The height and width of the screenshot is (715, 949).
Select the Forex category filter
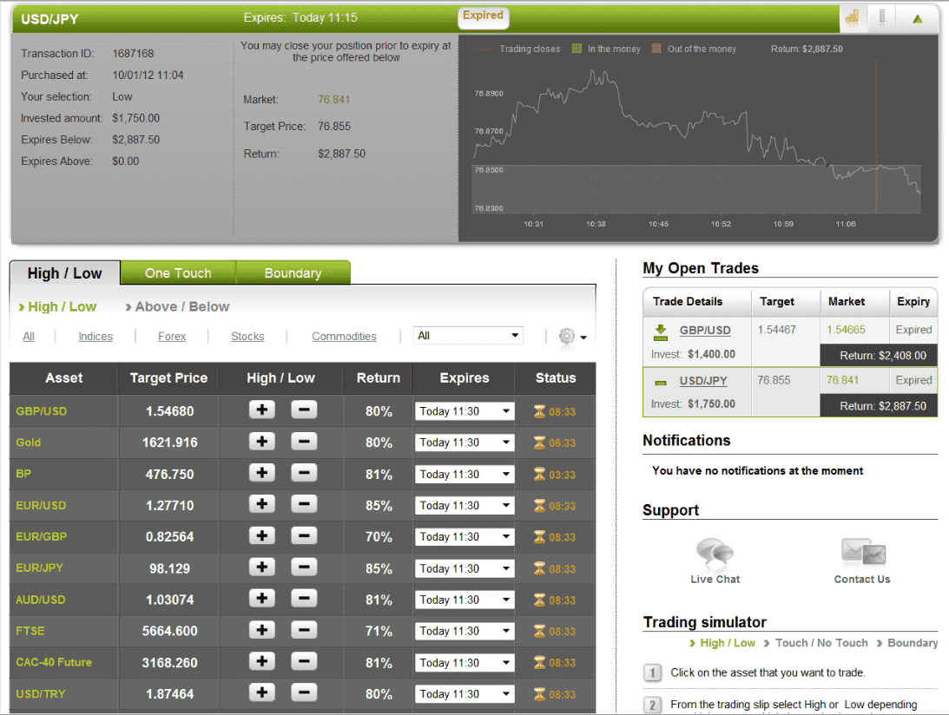[x=172, y=336]
